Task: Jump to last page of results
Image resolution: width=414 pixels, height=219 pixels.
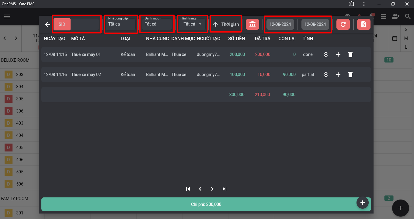Action: (224, 189)
